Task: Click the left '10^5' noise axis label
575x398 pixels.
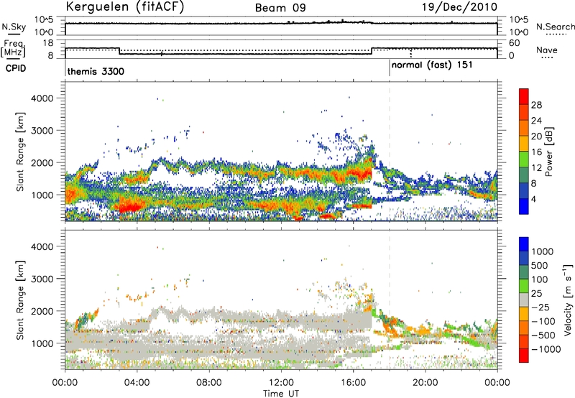Action: 44,19
